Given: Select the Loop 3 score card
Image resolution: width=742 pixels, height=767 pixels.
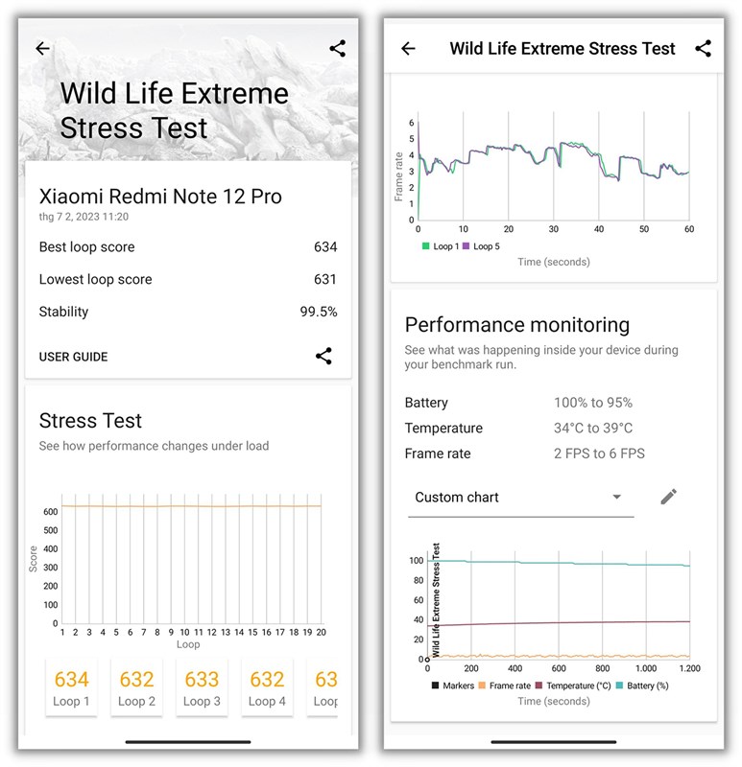Looking at the screenshot, I should click(x=202, y=686).
